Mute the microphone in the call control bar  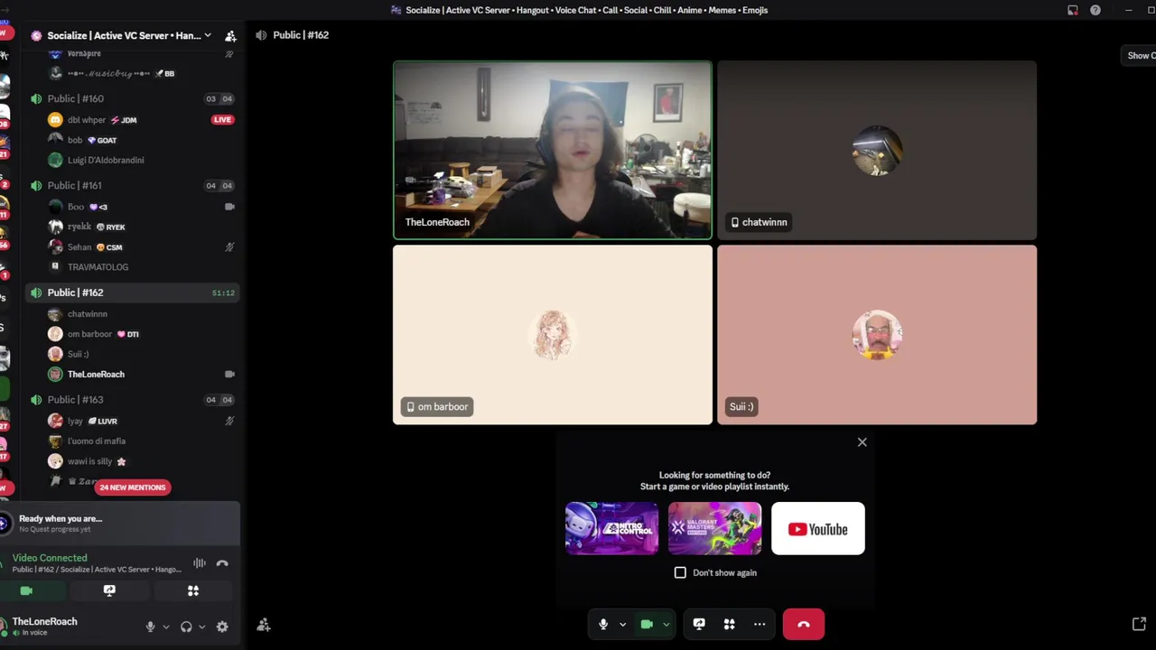click(x=603, y=624)
